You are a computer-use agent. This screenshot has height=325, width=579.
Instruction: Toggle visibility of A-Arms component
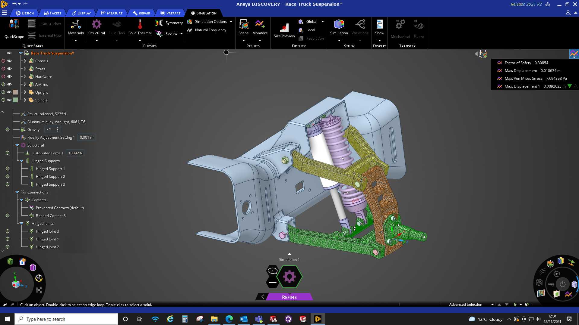tap(9, 84)
